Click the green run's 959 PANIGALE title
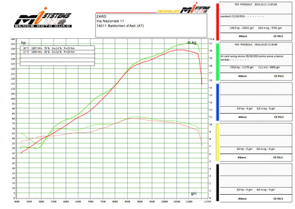Screen dimensions: 295x209 click(x=256, y=45)
